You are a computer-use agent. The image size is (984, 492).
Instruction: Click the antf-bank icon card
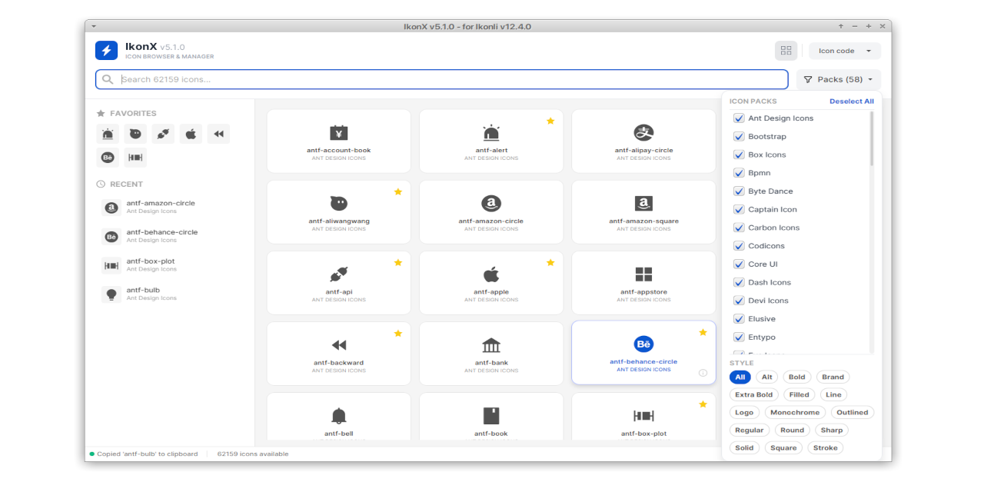pos(490,353)
